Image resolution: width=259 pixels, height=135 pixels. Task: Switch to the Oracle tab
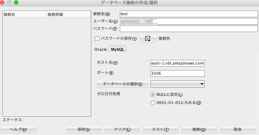tap(100, 49)
